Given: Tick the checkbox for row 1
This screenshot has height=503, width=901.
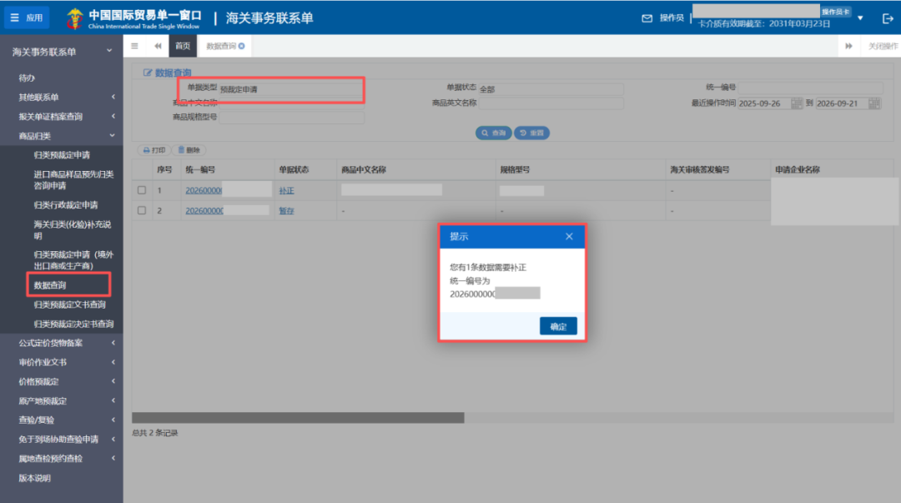Looking at the screenshot, I should pyautogui.click(x=142, y=190).
